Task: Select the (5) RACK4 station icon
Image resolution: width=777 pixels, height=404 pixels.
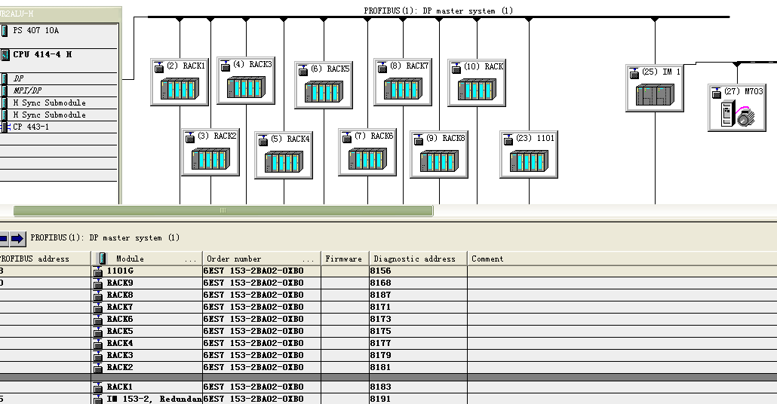Action: (x=284, y=155)
